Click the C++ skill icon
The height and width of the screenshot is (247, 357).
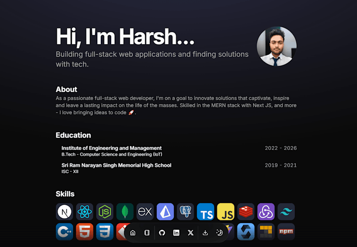coord(64,231)
